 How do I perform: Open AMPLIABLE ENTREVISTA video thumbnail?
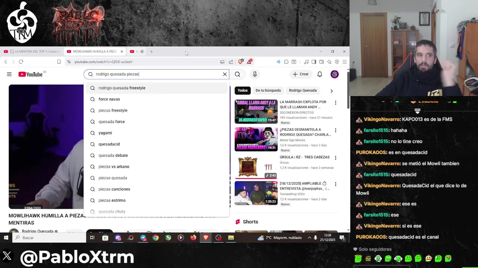coord(256,193)
